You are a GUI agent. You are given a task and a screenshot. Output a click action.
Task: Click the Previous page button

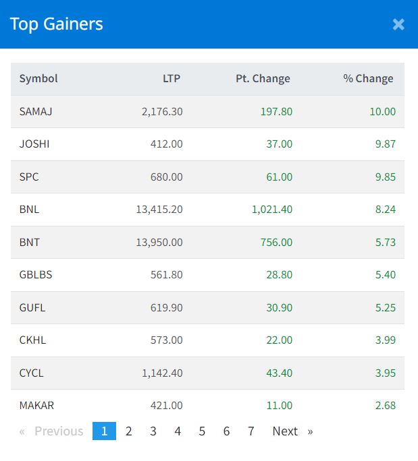[52, 431]
